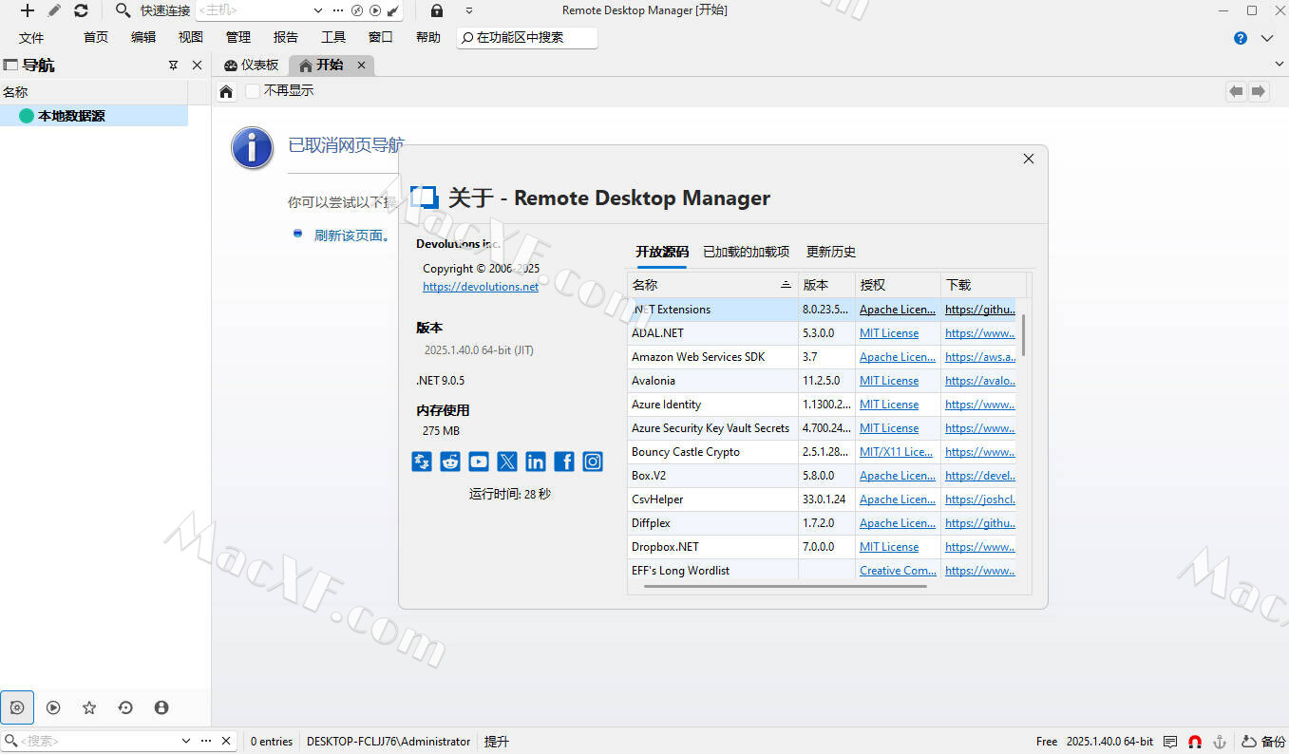Sort by the 名称 column header
This screenshot has width=1289, height=754.
pyautogui.click(x=712, y=285)
